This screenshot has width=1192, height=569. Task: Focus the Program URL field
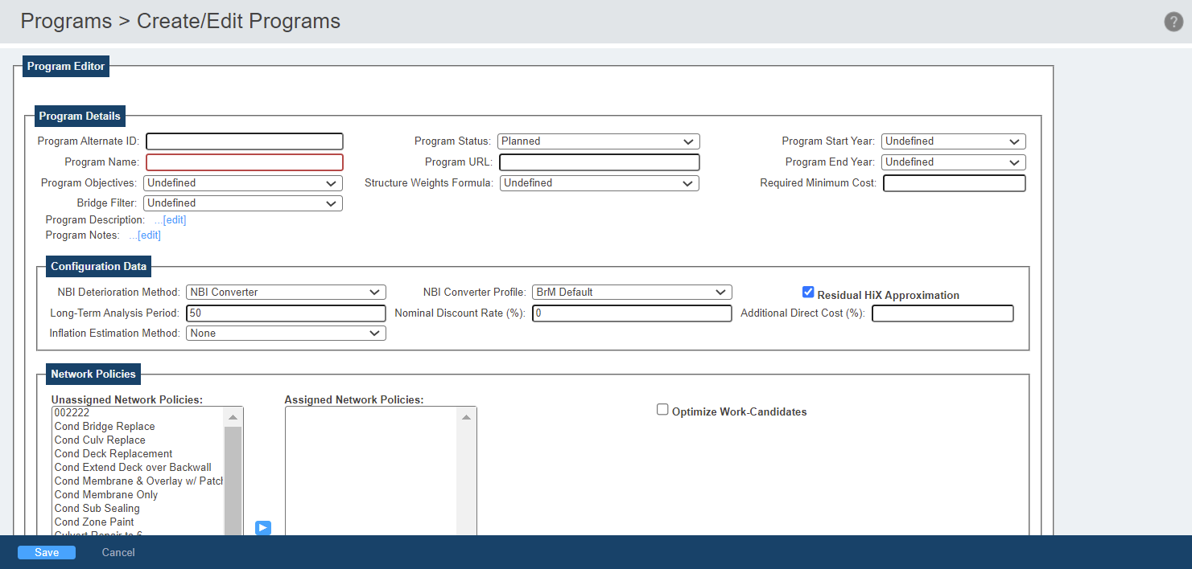coord(600,162)
